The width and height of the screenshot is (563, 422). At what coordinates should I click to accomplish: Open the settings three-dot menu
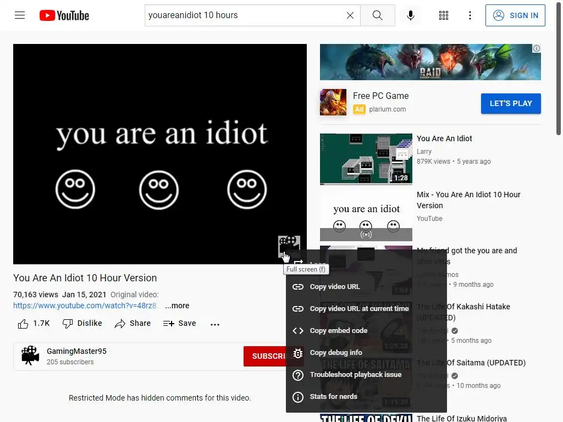[470, 15]
